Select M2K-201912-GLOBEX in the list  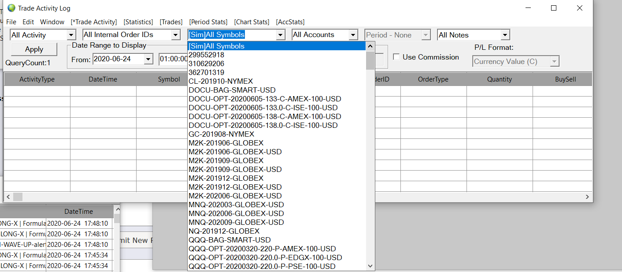point(277,178)
